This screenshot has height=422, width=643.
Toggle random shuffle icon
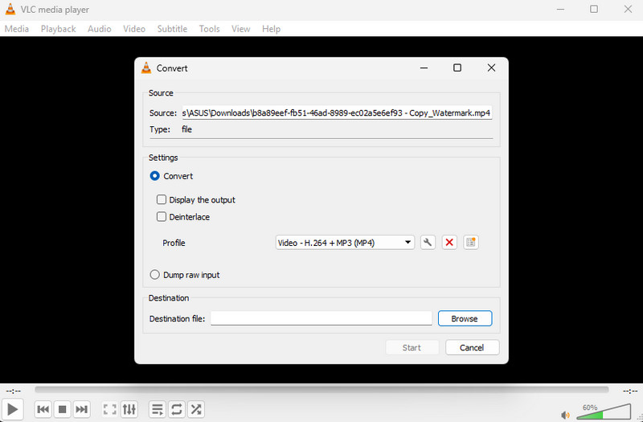coord(196,409)
